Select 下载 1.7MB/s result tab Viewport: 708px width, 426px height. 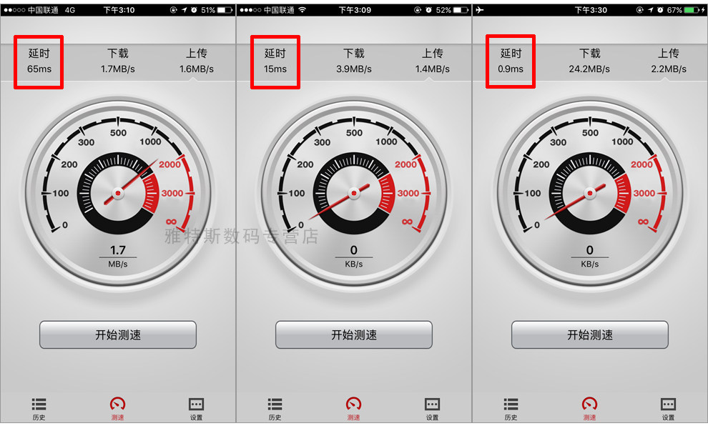click(x=118, y=61)
